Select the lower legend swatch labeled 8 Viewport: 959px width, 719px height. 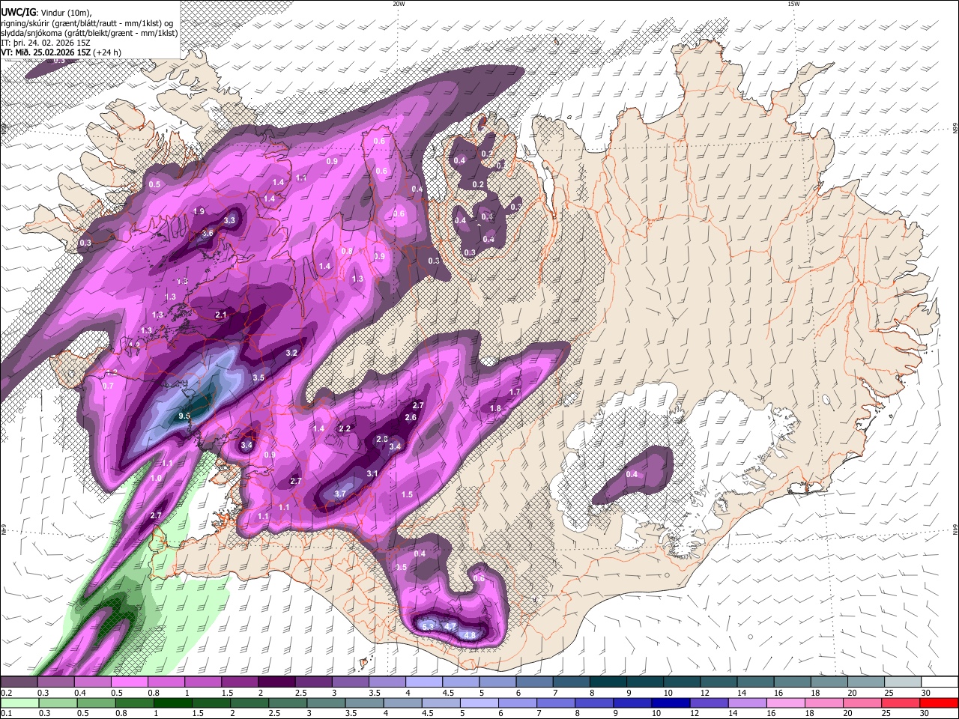point(593,703)
